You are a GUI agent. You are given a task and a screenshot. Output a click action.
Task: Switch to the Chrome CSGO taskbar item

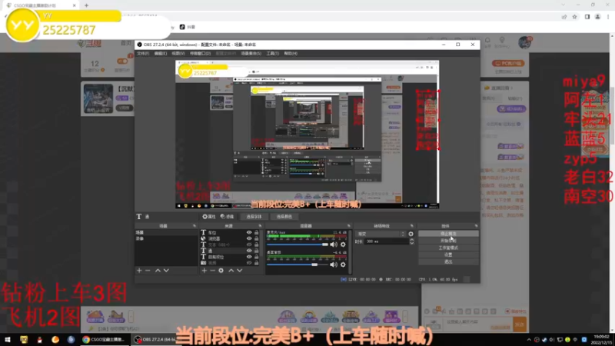(104, 340)
